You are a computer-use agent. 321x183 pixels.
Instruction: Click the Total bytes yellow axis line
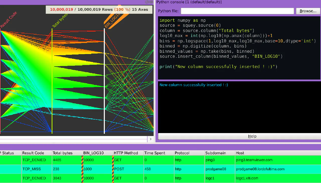pyautogui.click(x=52, y=81)
